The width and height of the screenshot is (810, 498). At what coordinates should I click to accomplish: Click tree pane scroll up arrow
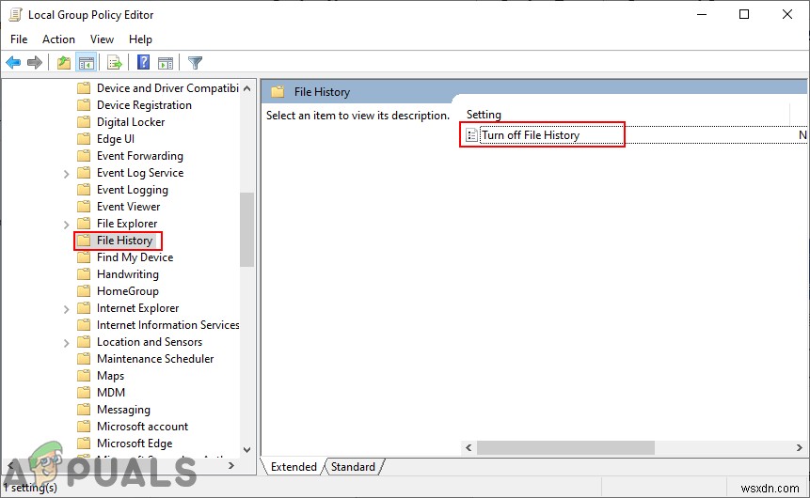click(246, 88)
